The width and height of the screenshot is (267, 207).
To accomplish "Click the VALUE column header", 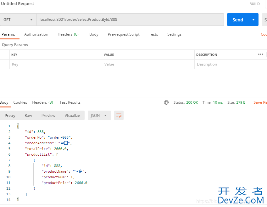I will (x=109, y=55).
